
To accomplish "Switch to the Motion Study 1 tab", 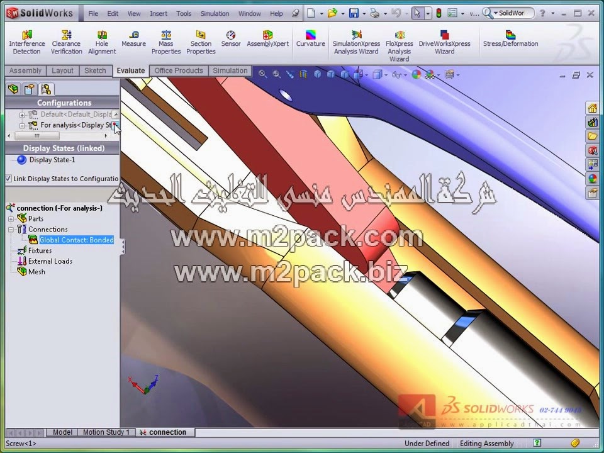I will coord(106,432).
